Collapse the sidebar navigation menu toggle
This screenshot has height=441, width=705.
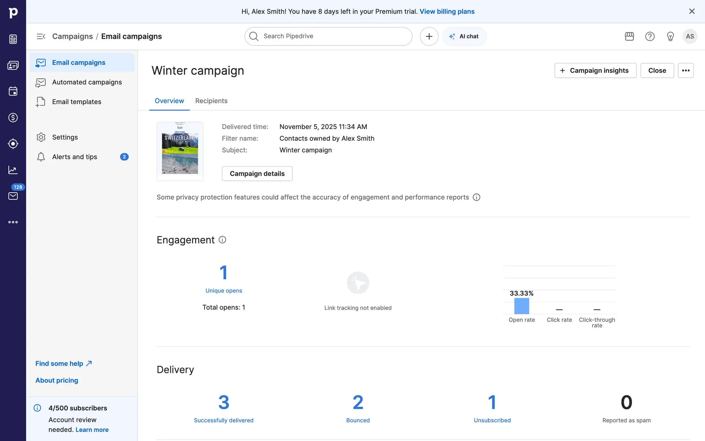pyautogui.click(x=41, y=36)
